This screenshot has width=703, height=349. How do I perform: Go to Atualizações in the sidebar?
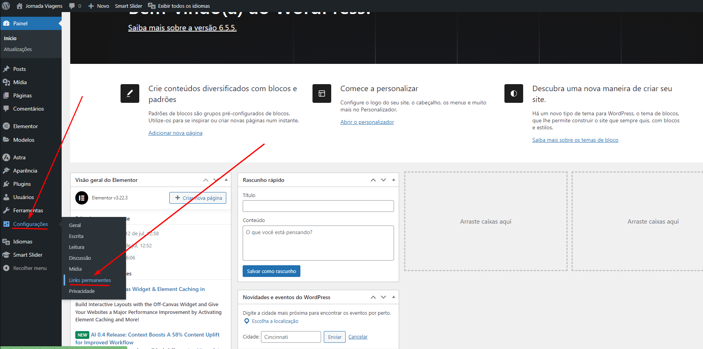18,49
